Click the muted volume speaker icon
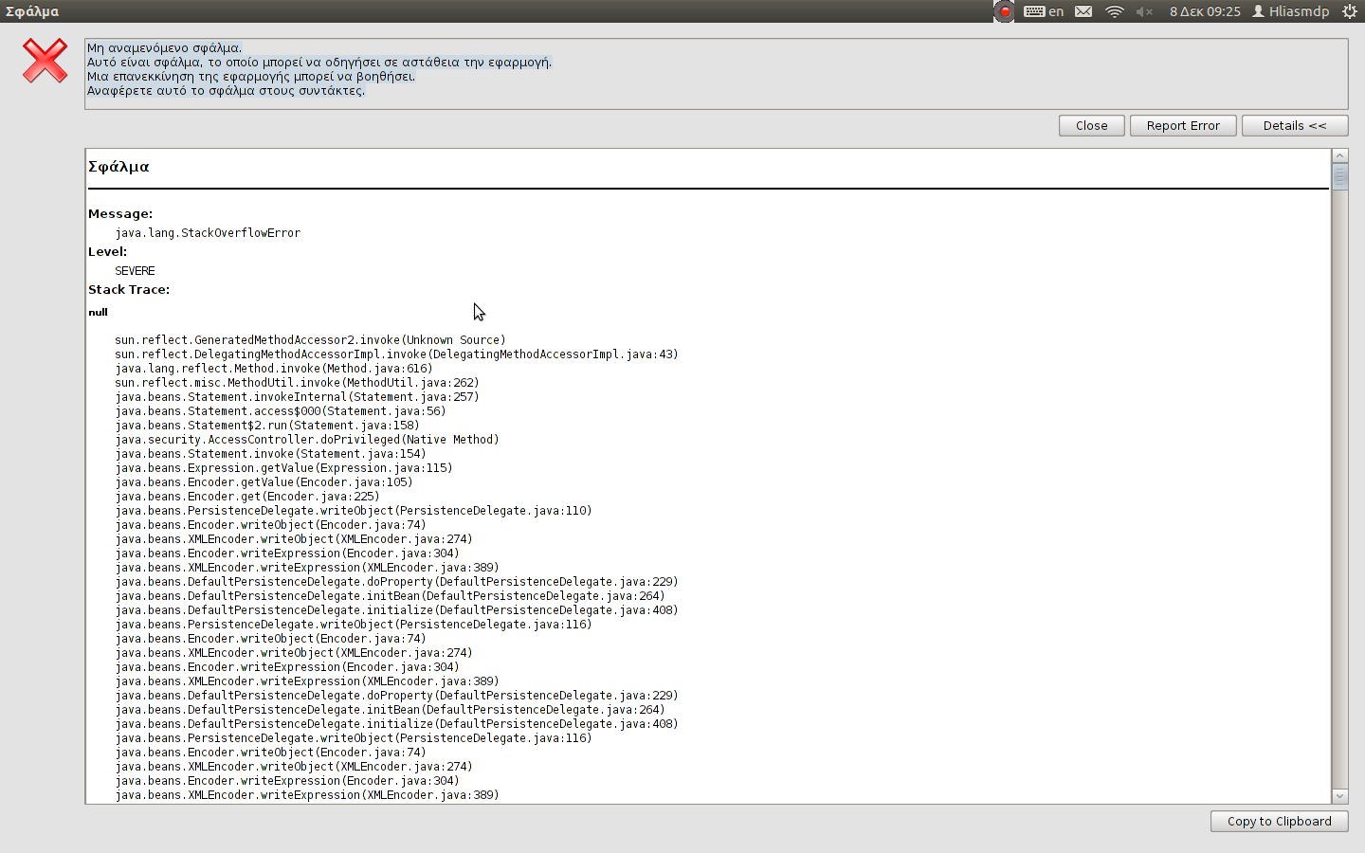Viewport: 1365px width, 853px height. tap(1144, 11)
